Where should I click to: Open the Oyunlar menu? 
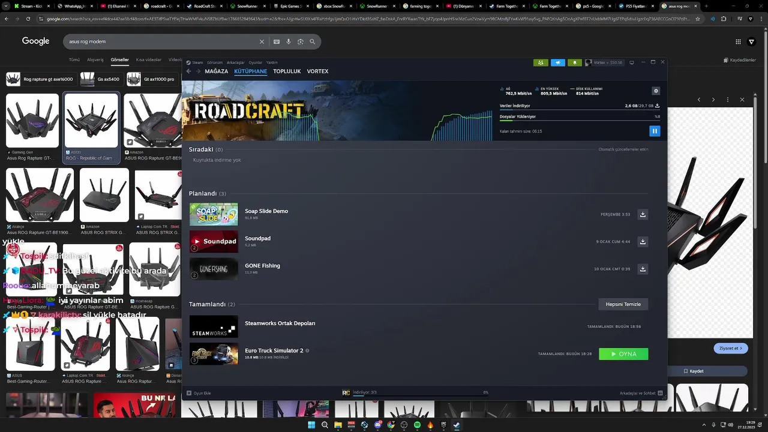pos(256,62)
